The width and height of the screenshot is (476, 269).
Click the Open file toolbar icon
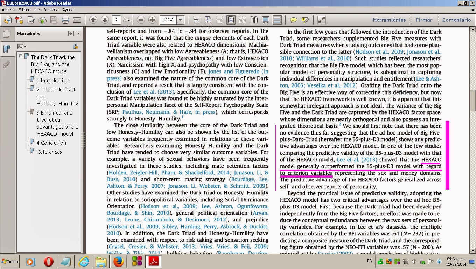click(8, 20)
